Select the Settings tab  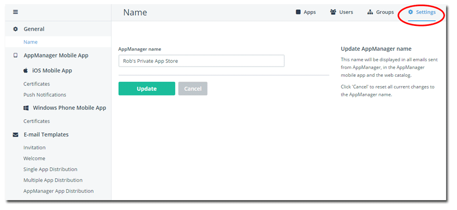[422, 12]
